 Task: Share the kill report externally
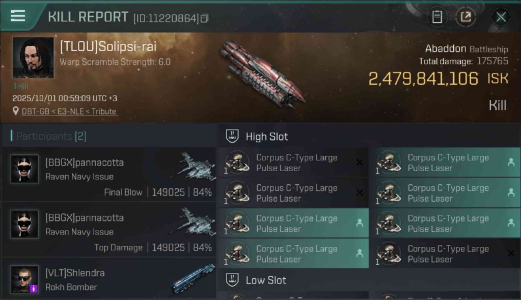coord(466,17)
